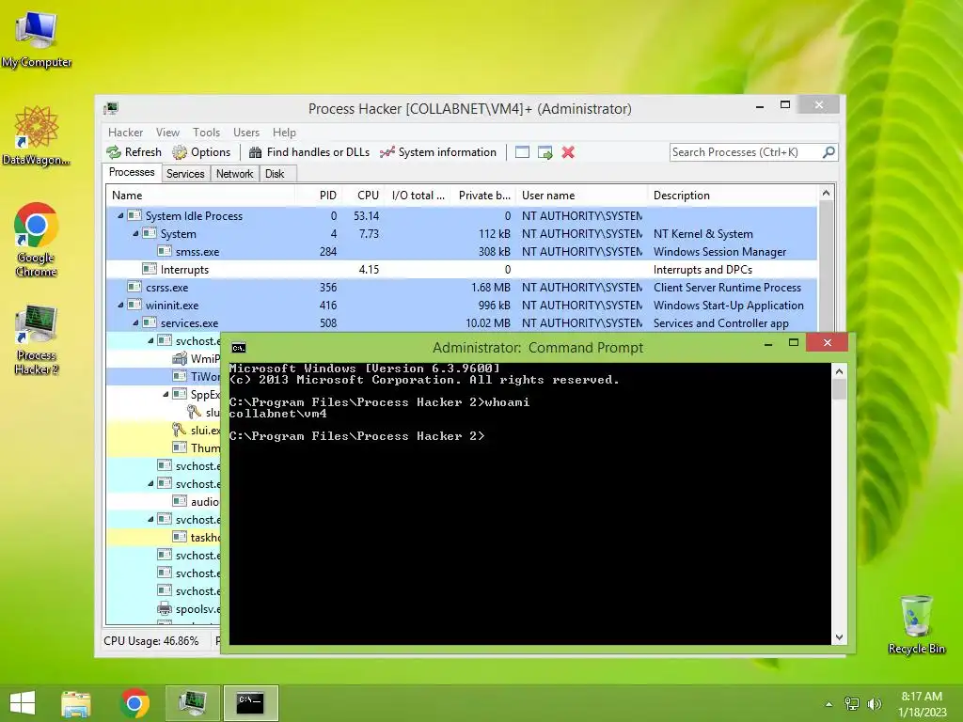The height and width of the screenshot is (722, 963).
Task: Open the Tools menu
Action: click(x=206, y=132)
